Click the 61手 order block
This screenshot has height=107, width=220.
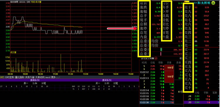point(178,92)
